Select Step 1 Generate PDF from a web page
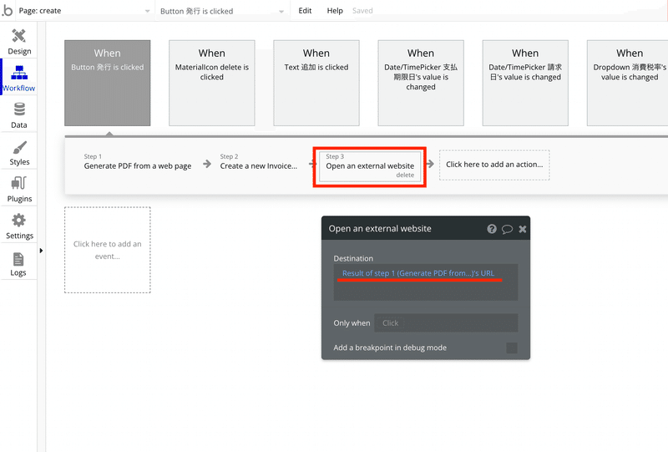 coord(137,162)
